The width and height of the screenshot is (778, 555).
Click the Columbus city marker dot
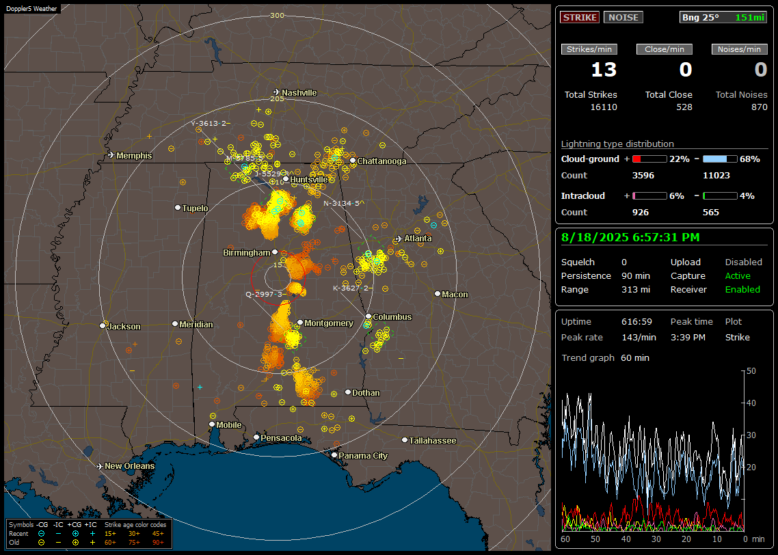pos(368,316)
